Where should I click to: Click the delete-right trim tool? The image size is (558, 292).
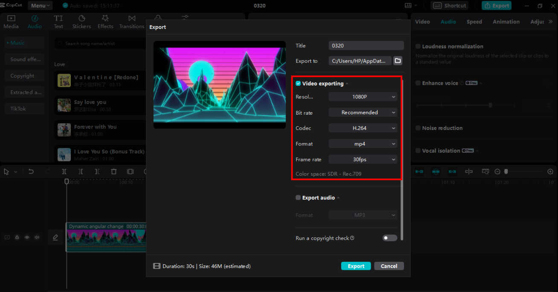97,171
